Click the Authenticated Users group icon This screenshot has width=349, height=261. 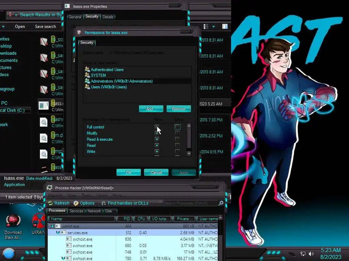click(87, 69)
